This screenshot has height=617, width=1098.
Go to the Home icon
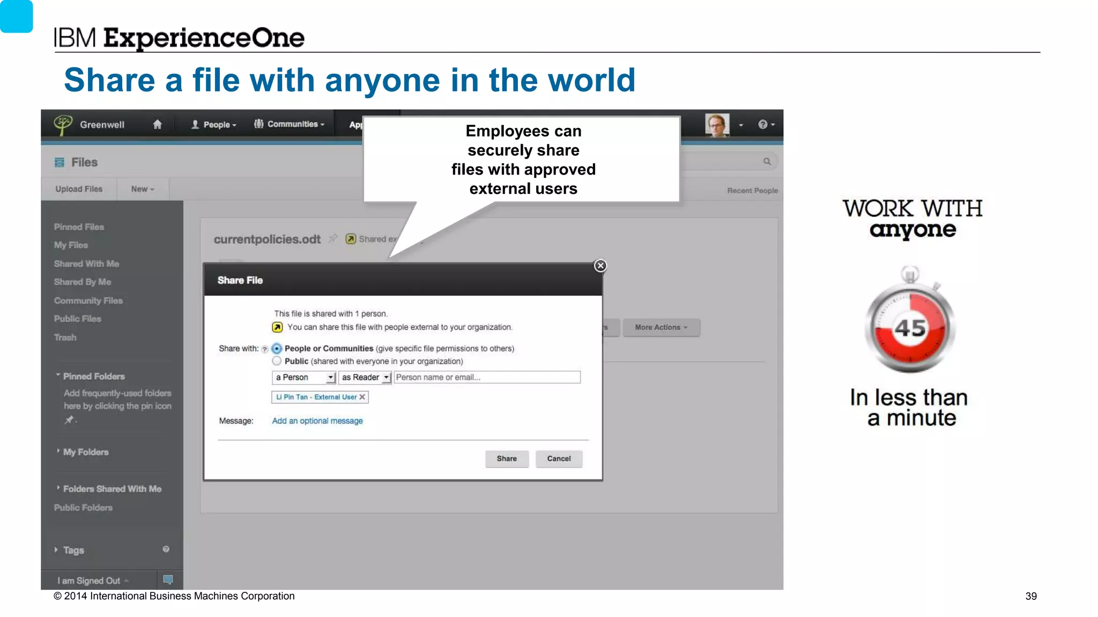tap(157, 124)
